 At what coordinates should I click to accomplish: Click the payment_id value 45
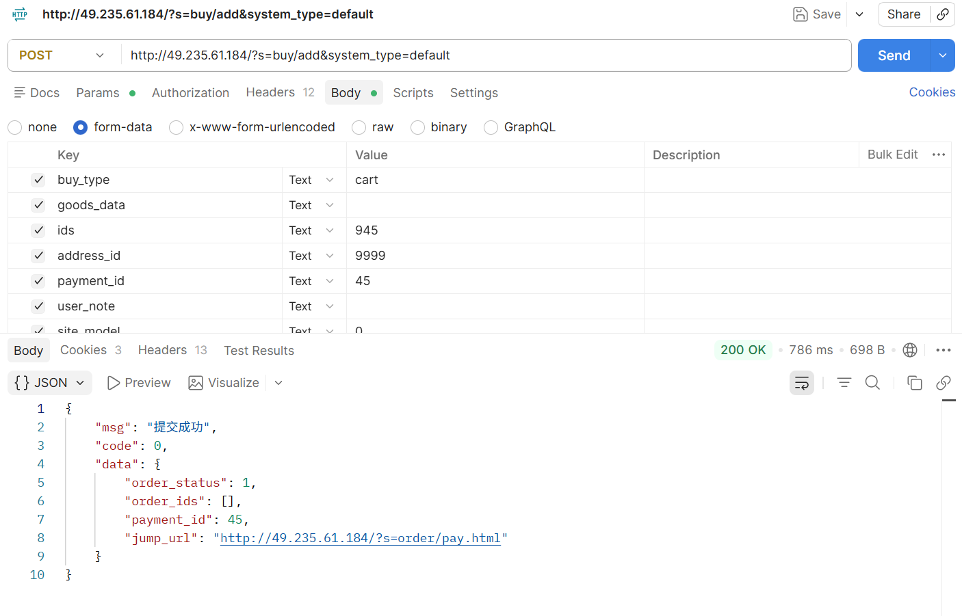click(363, 281)
